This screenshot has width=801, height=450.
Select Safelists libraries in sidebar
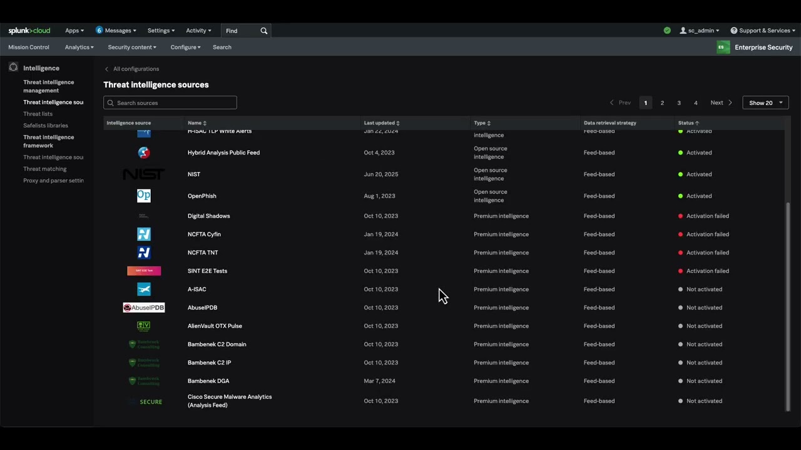[x=46, y=126]
